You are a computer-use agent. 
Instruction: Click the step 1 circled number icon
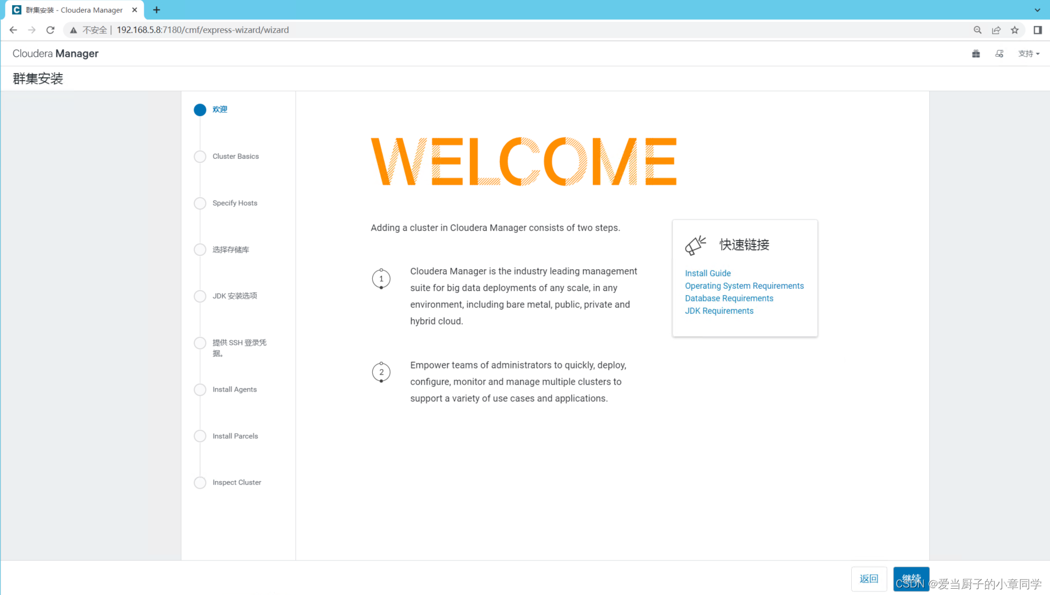point(381,279)
